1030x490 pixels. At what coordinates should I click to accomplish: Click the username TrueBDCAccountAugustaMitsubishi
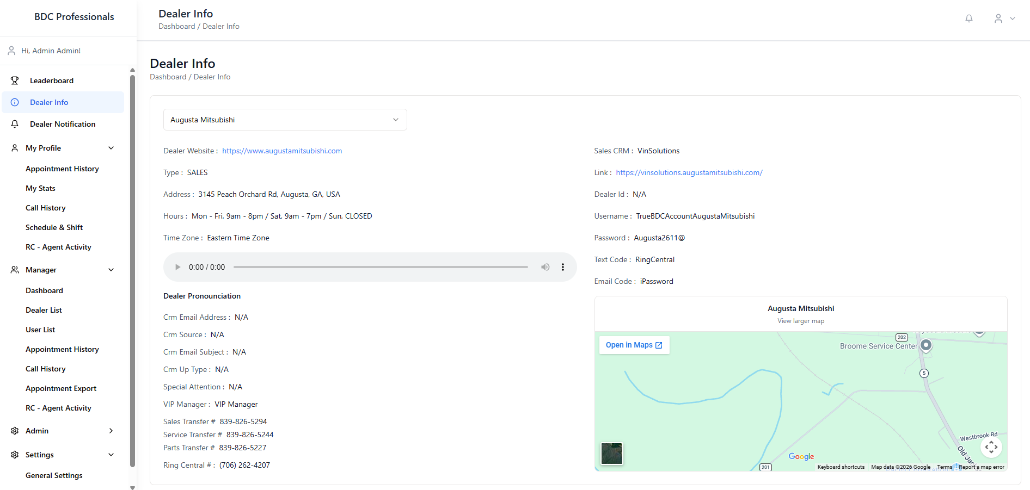pyautogui.click(x=695, y=216)
